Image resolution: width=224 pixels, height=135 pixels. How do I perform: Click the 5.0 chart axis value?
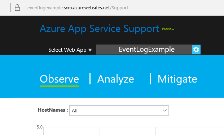(x=40, y=127)
